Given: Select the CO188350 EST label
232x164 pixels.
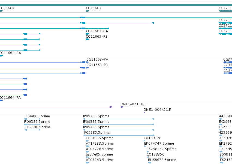Looking at the screenshot, I should tap(155, 154).
